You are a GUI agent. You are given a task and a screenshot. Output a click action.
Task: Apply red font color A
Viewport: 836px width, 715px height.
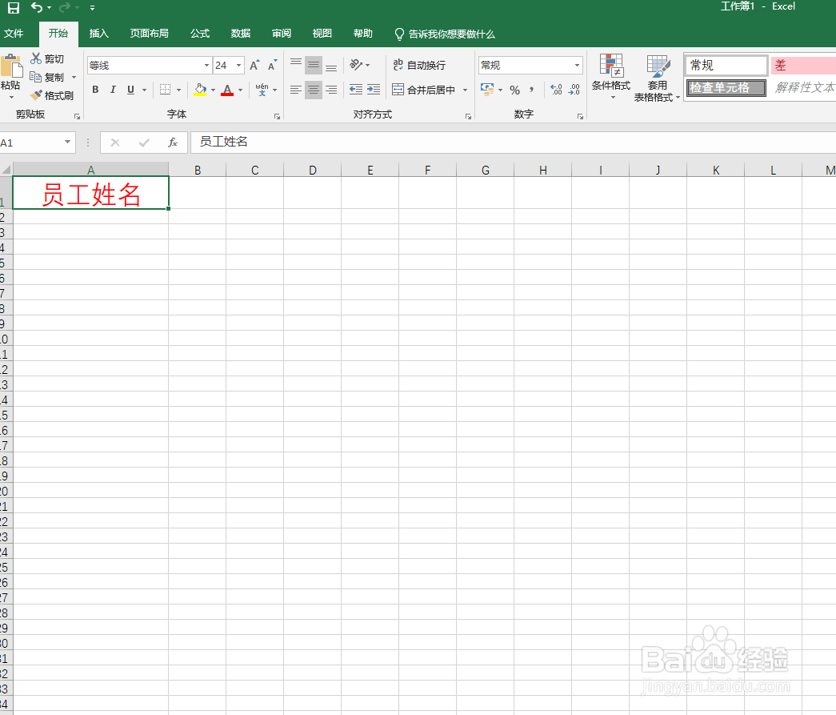227,90
